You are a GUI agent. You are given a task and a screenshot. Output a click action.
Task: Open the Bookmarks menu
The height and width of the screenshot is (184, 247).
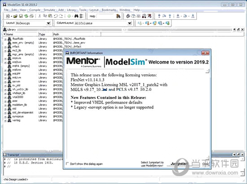[x=109, y=10]
